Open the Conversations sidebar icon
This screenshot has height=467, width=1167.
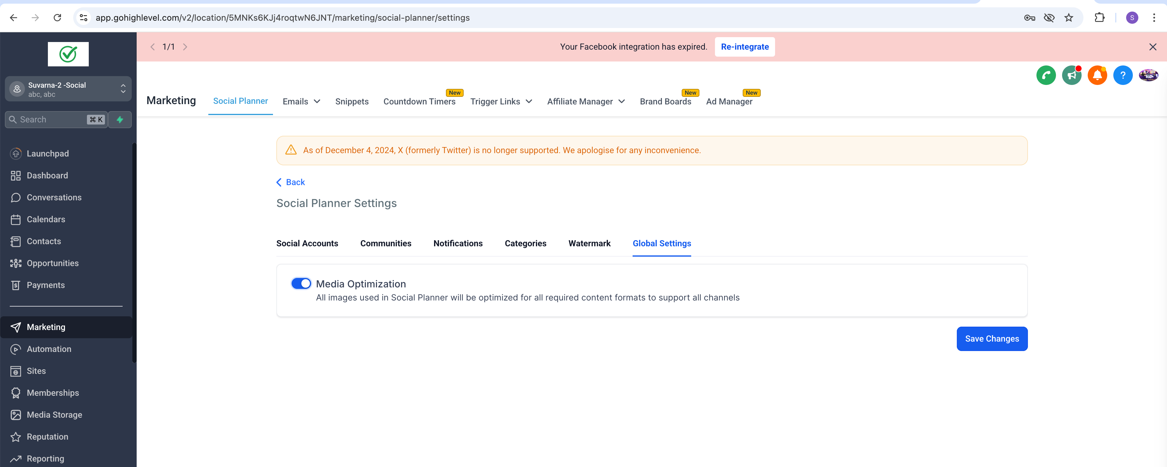point(16,198)
